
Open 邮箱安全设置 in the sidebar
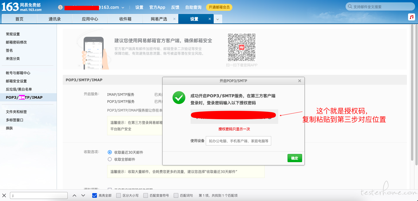point(16,81)
